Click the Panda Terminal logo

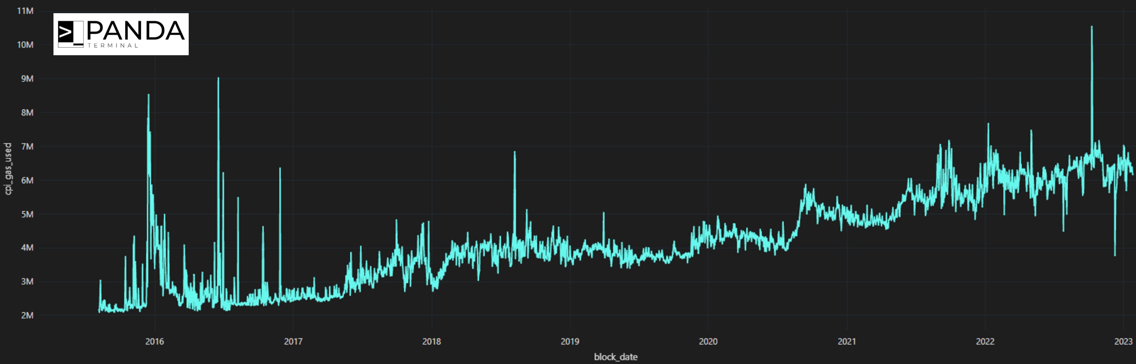pos(121,34)
